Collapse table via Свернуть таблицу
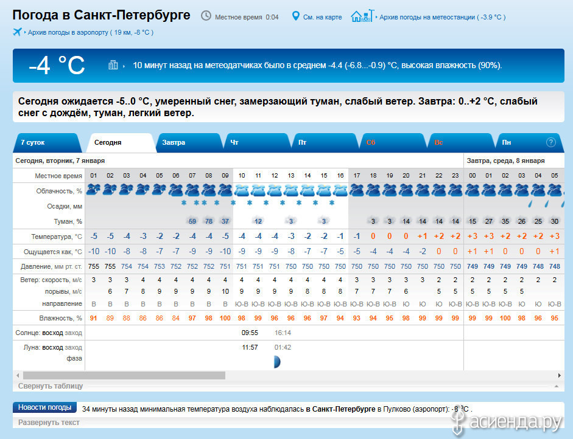The width and height of the screenshot is (573, 439). click(51, 385)
